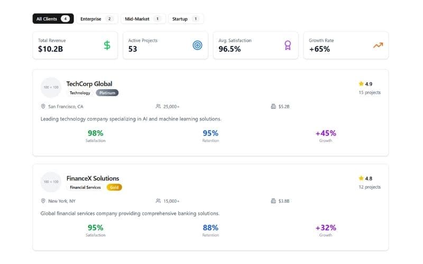Click the San Francisco location pin icon
This screenshot has height=264, width=423.
(x=43, y=106)
